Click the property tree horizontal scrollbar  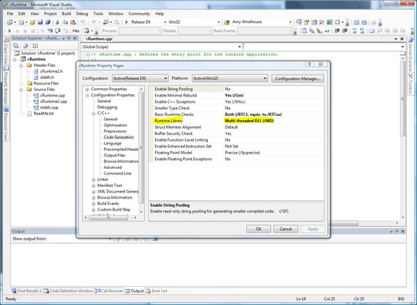click(x=110, y=217)
